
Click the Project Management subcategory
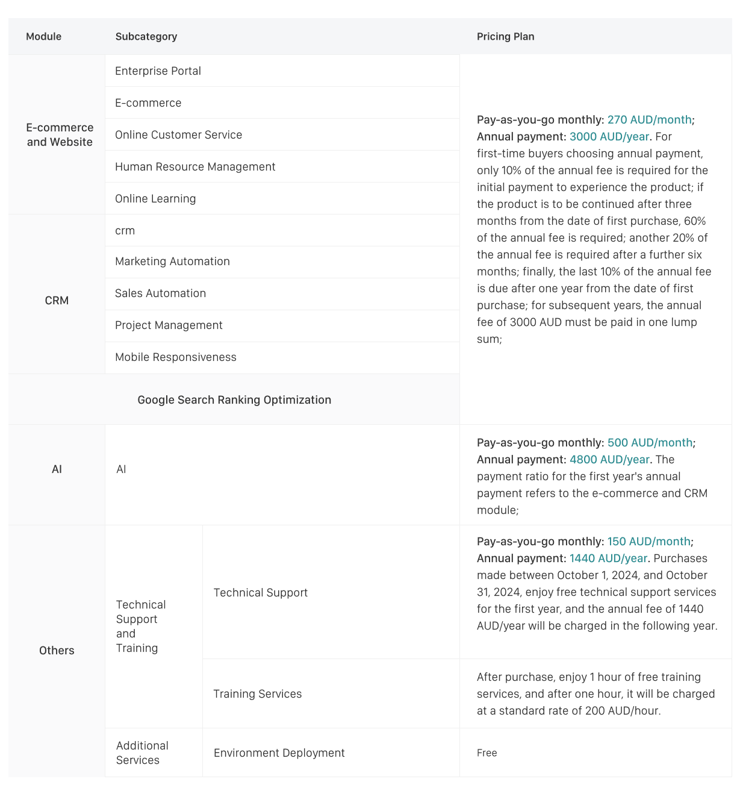coord(169,325)
